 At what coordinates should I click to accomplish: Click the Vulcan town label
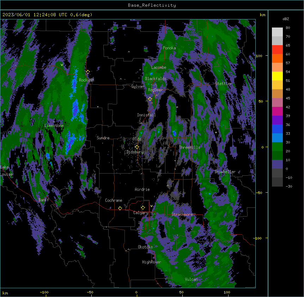point(191,279)
